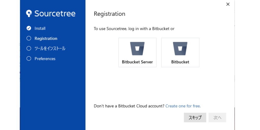Choose the Bitbucket Server label text

[137, 62]
